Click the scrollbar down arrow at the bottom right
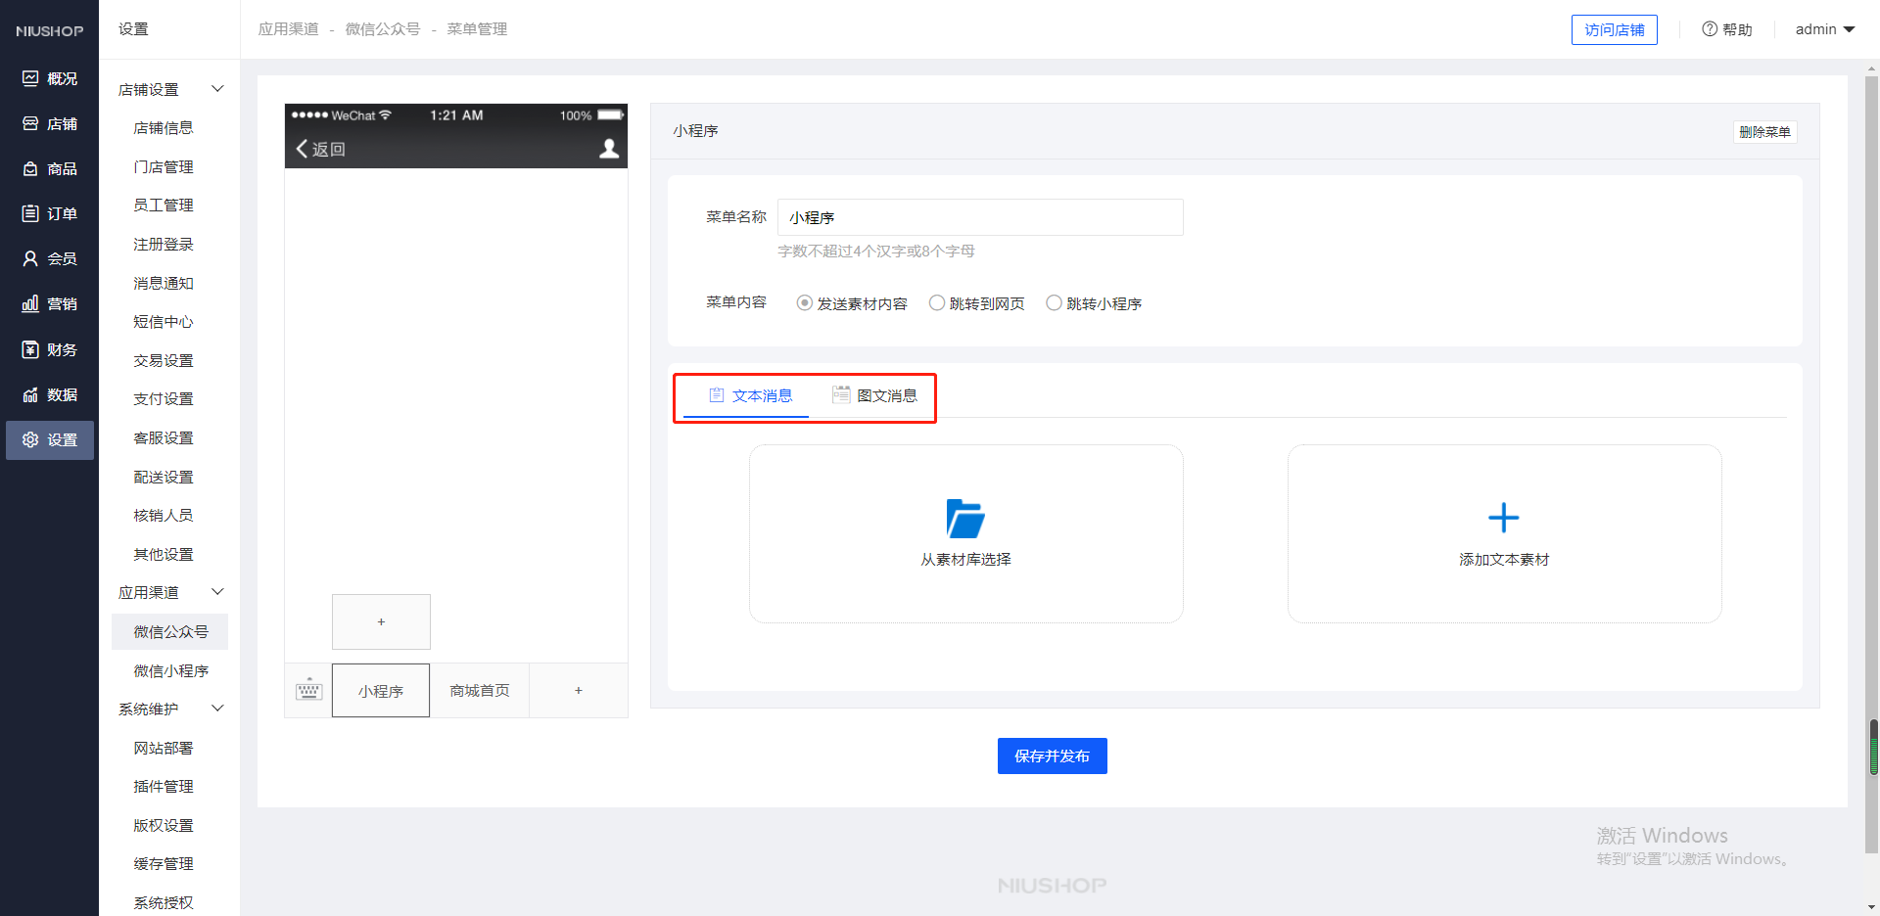 [1873, 906]
